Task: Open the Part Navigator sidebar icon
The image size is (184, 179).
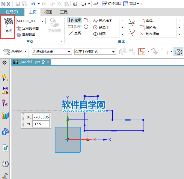Action: point(5,103)
